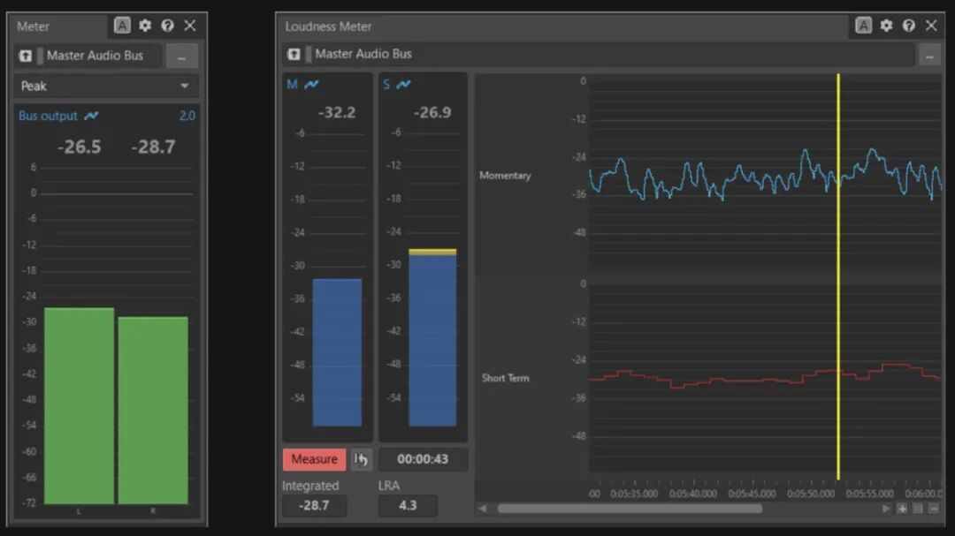Image resolution: width=955 pixels, height=536 pixels.
Task: Open the Peak meter type dropdown
Action: pos(105,86)
